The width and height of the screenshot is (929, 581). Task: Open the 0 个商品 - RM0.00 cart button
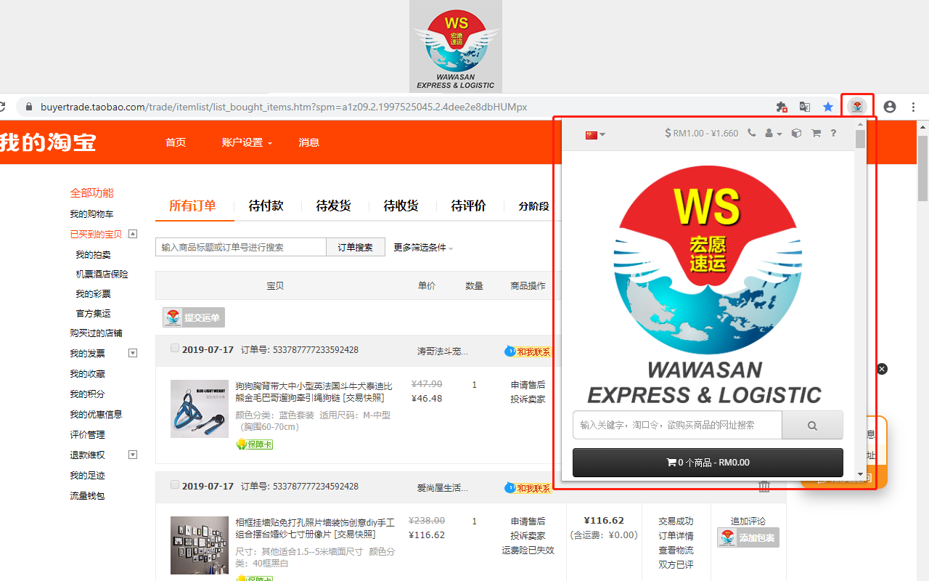[708, 463]
